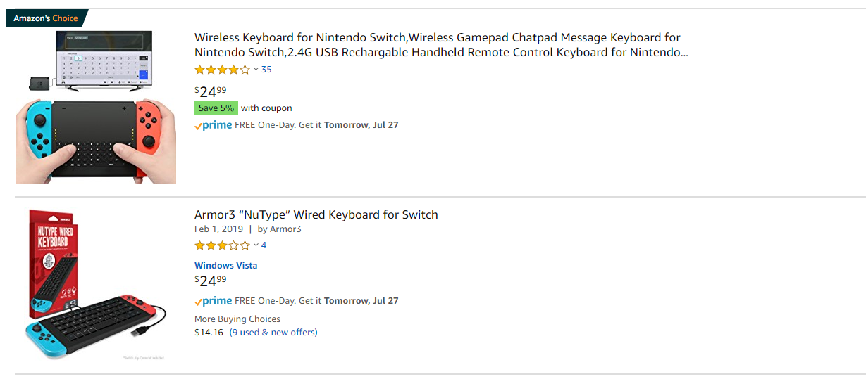Click the three-star rating of Armor3 keyboard

pyautogui.click(x=222, y=245)
